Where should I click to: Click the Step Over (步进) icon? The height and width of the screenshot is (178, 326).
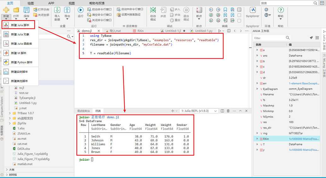163,10
